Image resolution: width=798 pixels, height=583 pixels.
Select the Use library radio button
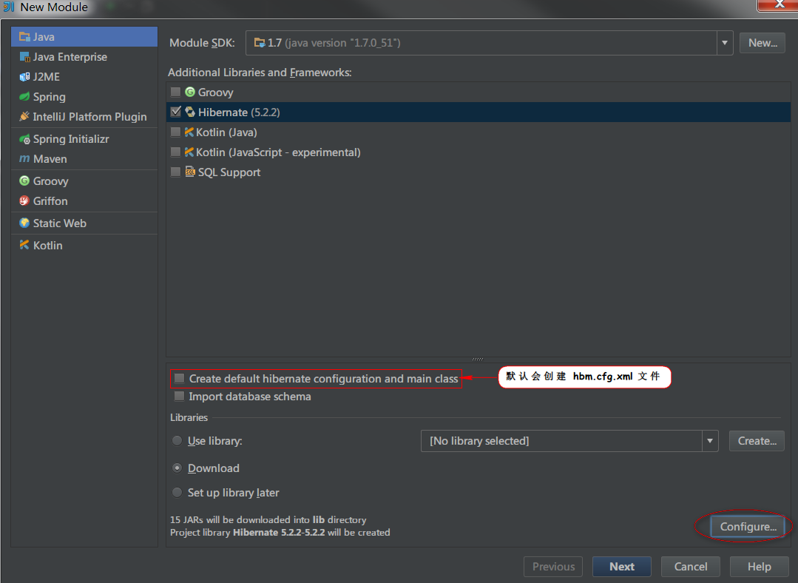point(177,440)
